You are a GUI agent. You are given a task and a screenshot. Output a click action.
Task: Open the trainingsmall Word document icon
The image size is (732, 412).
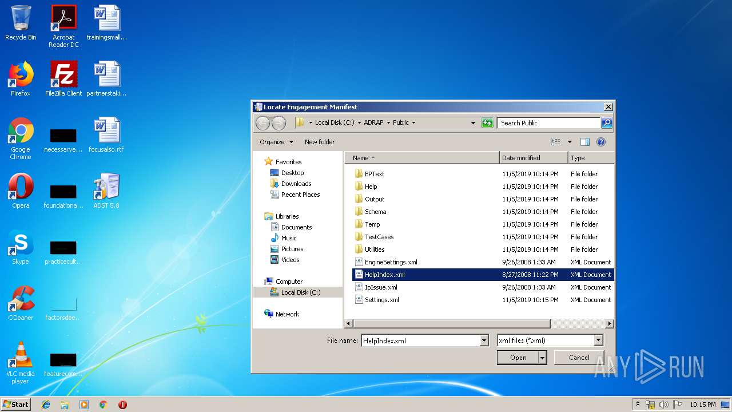point(106,23)
